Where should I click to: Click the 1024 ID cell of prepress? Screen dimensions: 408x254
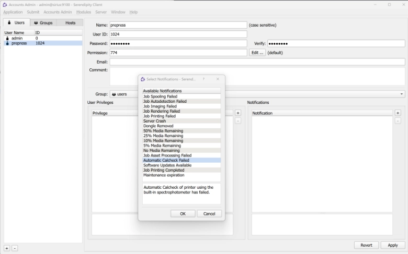(40, 43)
